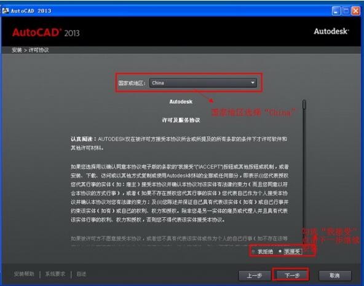The width and height of the screenshot is (364, 286).
Task: Click the 上一步 (Back) button
Action: [255, 276]
